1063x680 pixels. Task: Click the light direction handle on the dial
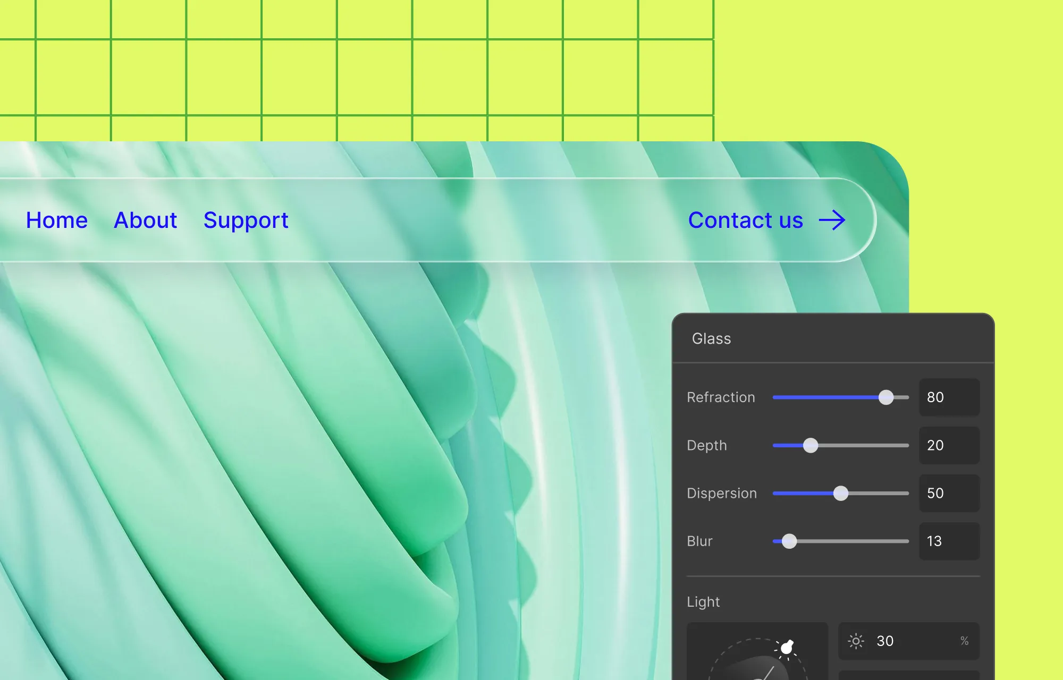tap(787, 647)
